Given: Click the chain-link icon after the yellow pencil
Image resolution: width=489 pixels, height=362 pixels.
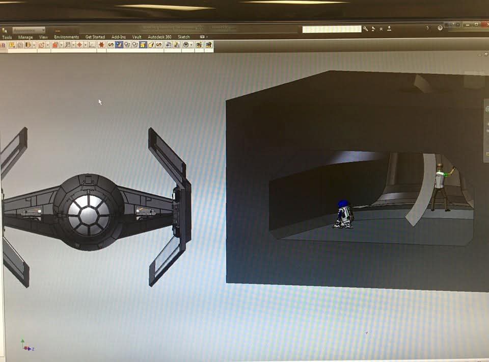Looking at the screenshot, I should click(x=159, y=45).
